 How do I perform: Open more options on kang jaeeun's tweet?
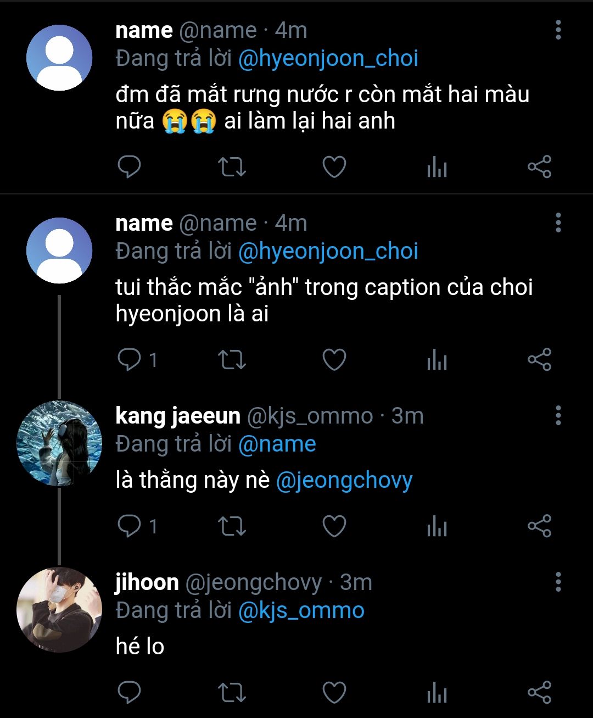[x=558, y=416]
